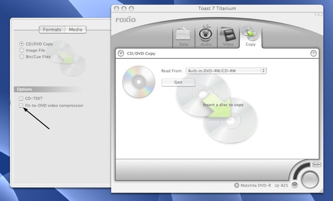Click the eject icon beside Matshita DVD-R
The height and width of the screenshot is (201, 333).
(237, 185)
